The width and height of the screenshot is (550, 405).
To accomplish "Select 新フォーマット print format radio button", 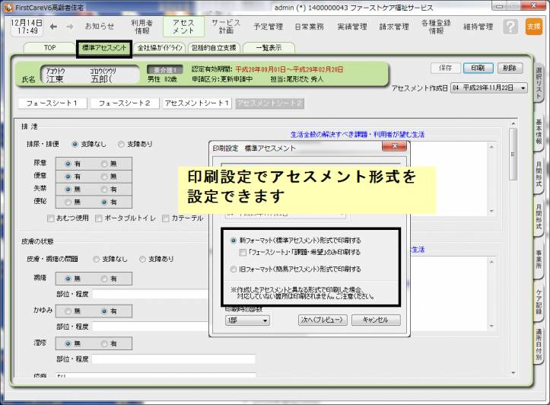I will (x=234, y=241).
